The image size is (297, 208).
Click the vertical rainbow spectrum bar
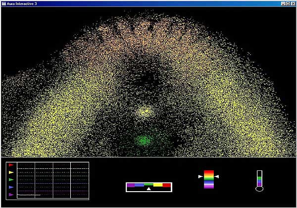click(208, 179)
